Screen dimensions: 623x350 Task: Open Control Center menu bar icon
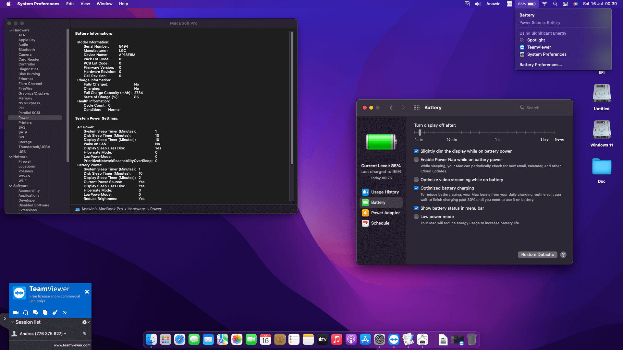coord(566,4)
